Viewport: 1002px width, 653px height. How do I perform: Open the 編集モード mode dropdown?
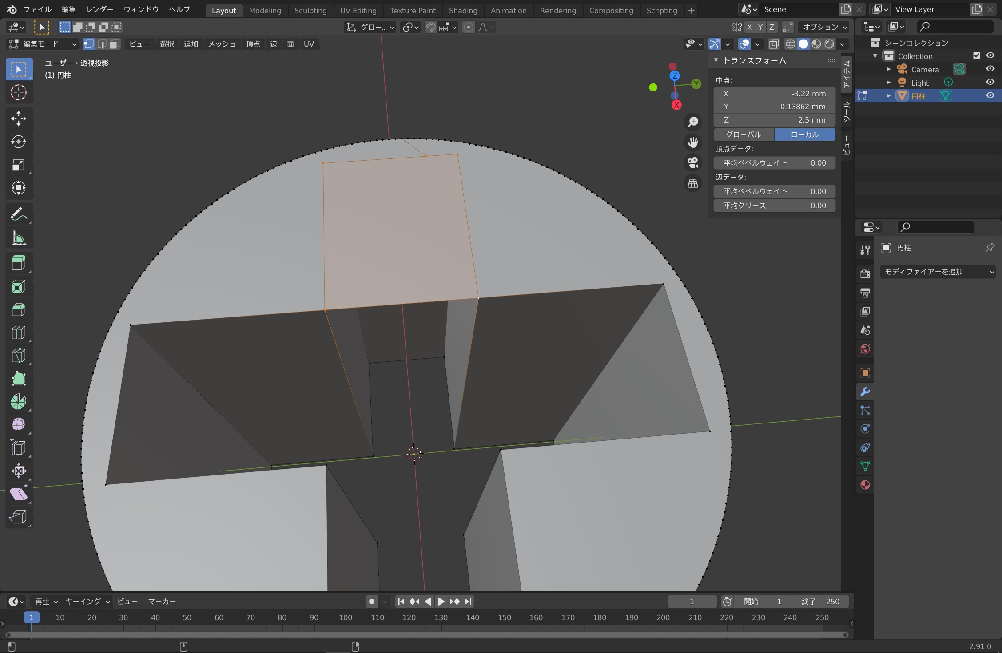click(43, 44)
